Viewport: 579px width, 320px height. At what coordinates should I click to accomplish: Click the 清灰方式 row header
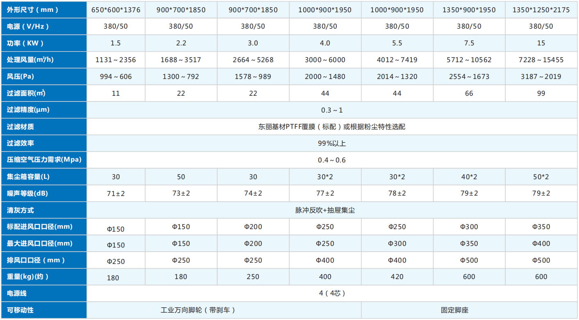[x=43, y=210]
